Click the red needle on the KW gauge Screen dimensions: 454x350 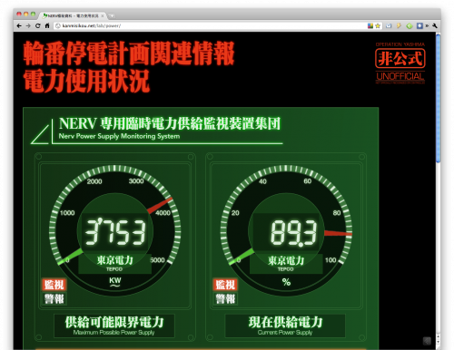click(x=160, y=205)
